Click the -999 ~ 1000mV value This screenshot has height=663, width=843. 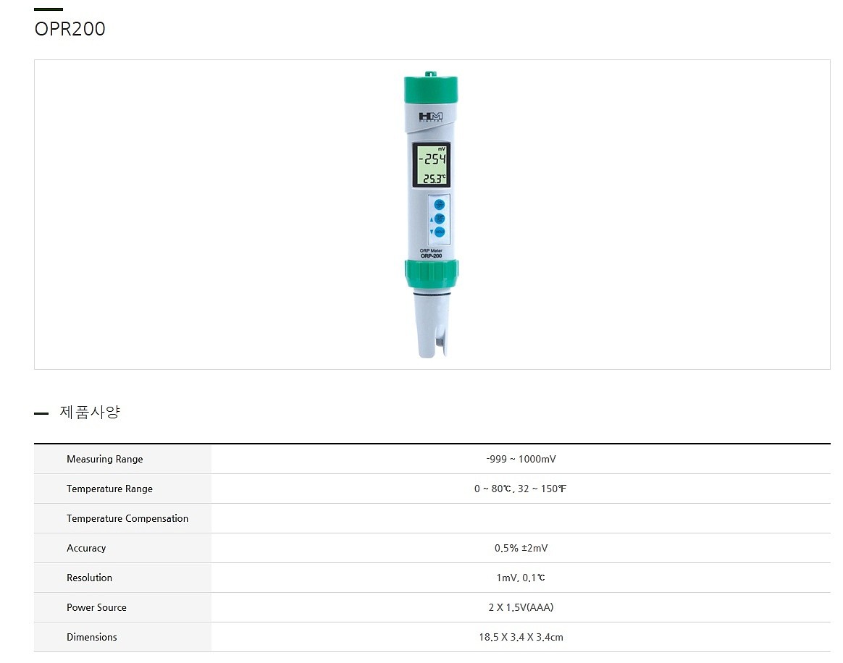tap(521, 460)
